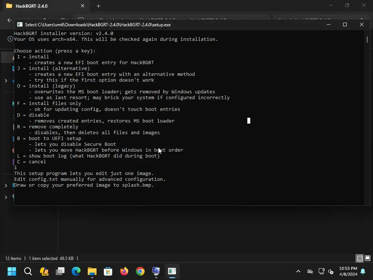The width and height of the screenshot is (373, 280).
Task: Open the monitor app icon beside Chrome
Action: [156, 271]
